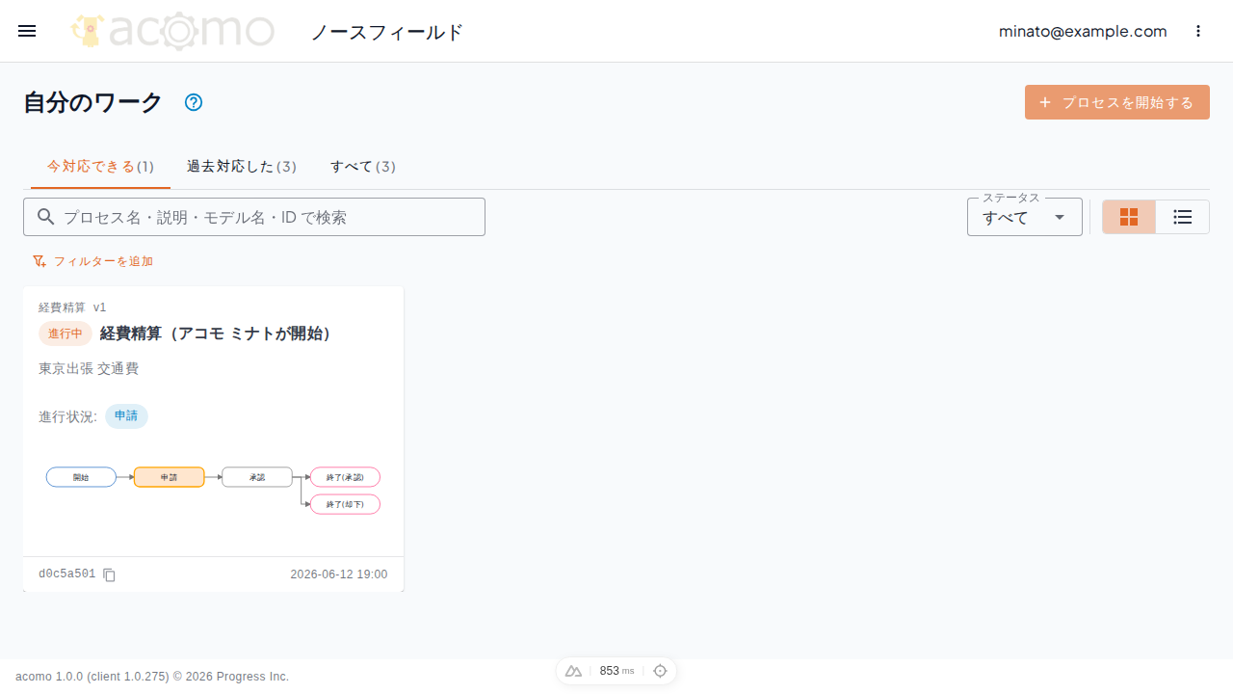Open the help icon beside 自分のワーク
Viewport: 1233px width, 694px height.
coord(194,102)
